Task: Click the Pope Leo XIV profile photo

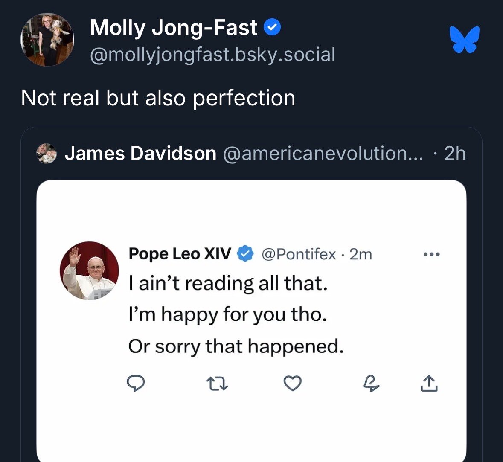Action: click(89, 271)
